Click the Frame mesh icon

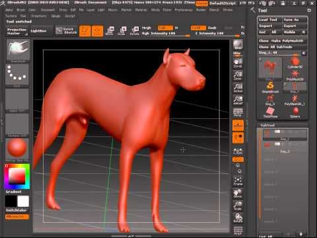(x=238, y=180)
